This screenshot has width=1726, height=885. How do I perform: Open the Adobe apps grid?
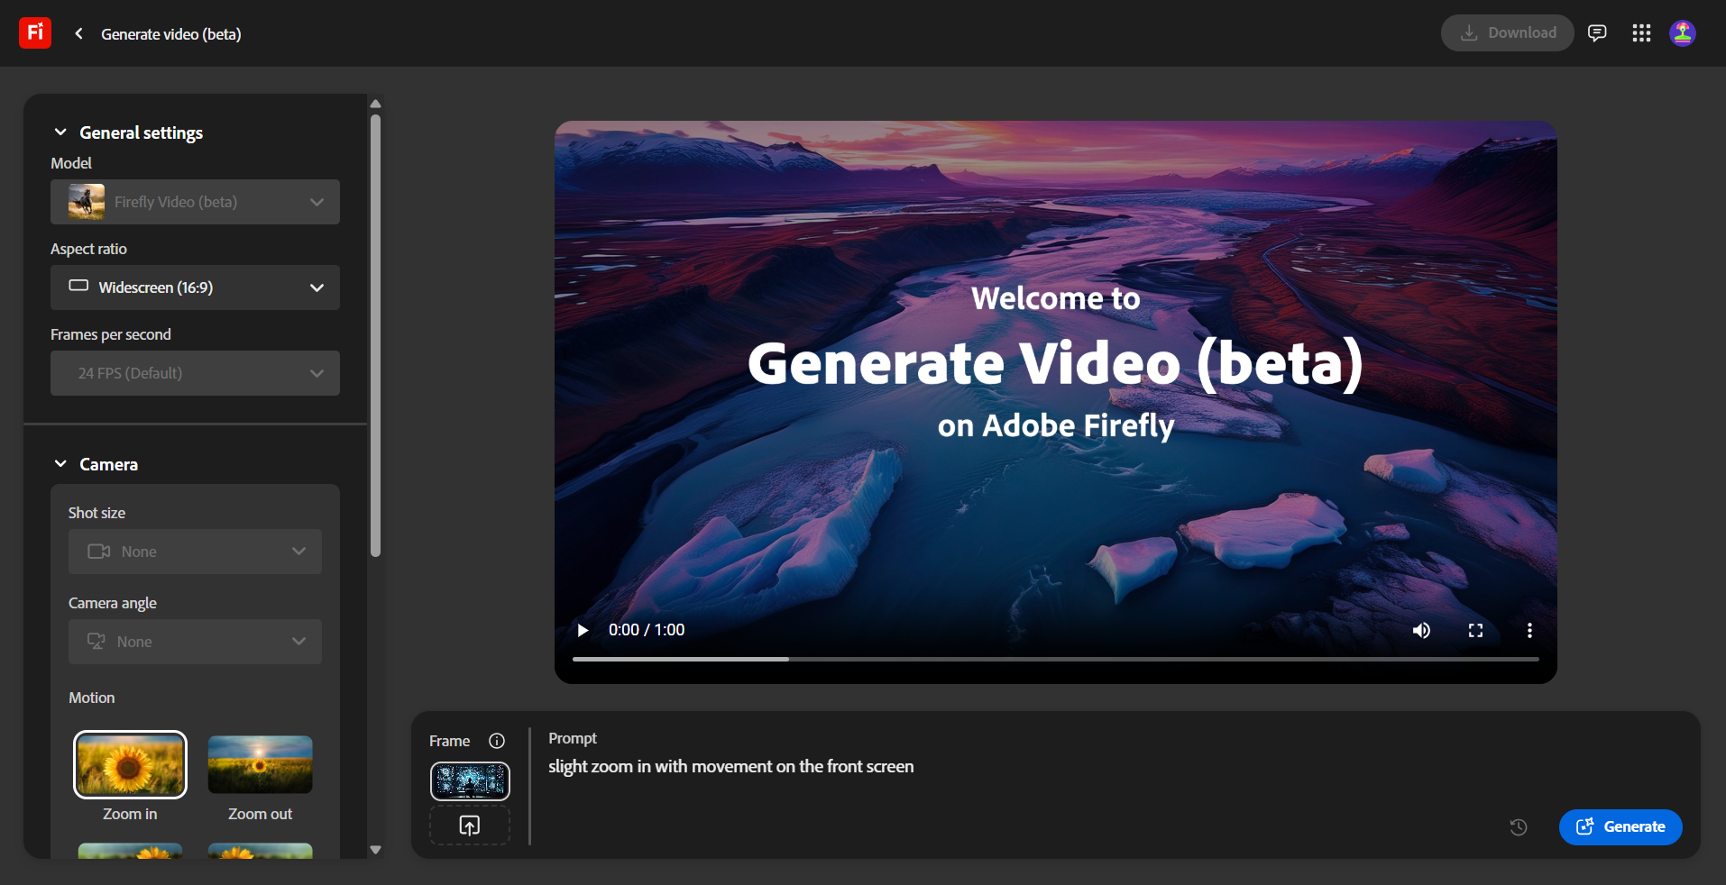click(1641, 32)
